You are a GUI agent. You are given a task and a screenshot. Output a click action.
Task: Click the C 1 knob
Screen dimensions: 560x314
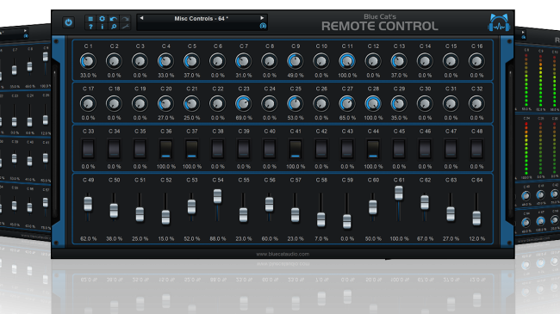[x=88, y=61]
